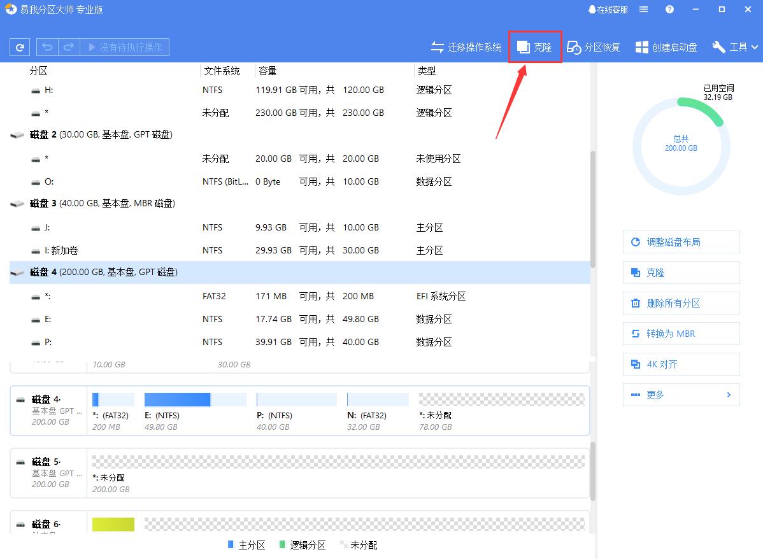Click the 转换为 MBR button
763x559 pixels.
[681, 334]
